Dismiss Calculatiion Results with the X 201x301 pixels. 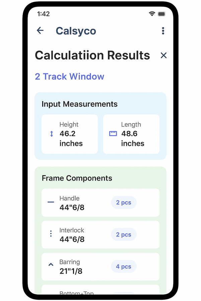pyautogui.click(x=163, y=55)
